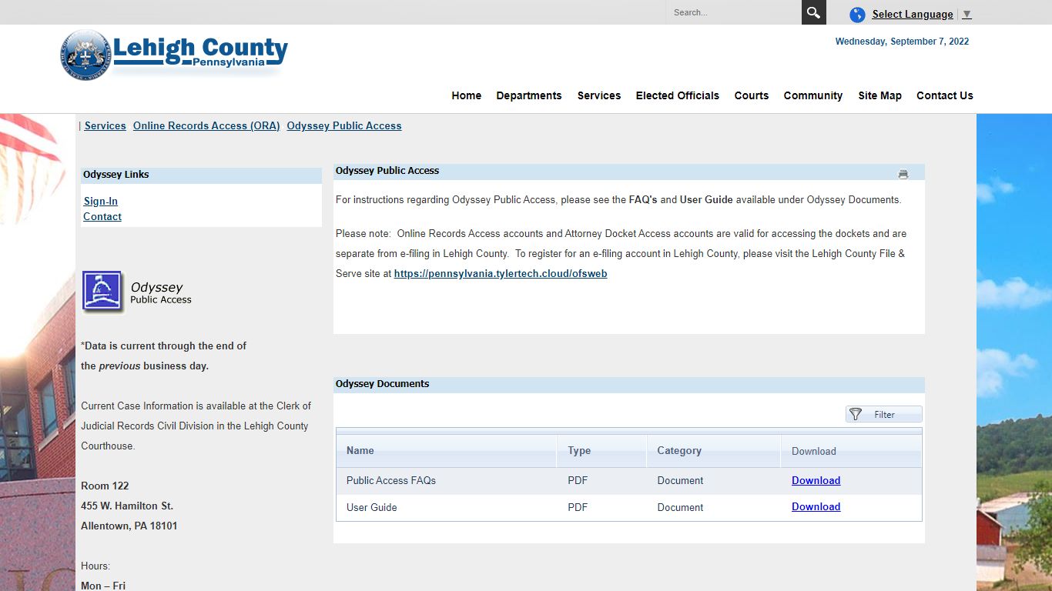Click inside the Search text field
The height and width of the screenshot is (591, 1052).
pyautogui.click(x=733, y=12)
